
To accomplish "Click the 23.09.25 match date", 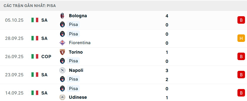I will click(14, 75).
